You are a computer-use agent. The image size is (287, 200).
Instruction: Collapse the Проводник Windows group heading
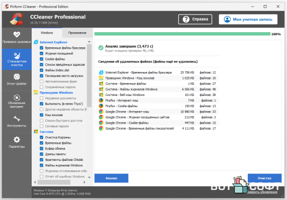(x=56, y=92)
